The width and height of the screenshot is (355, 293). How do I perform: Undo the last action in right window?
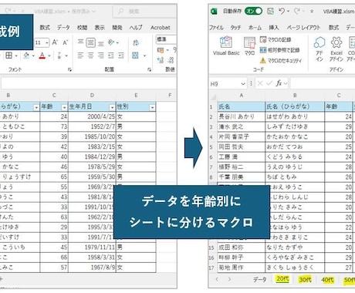(x=282, y=12)
